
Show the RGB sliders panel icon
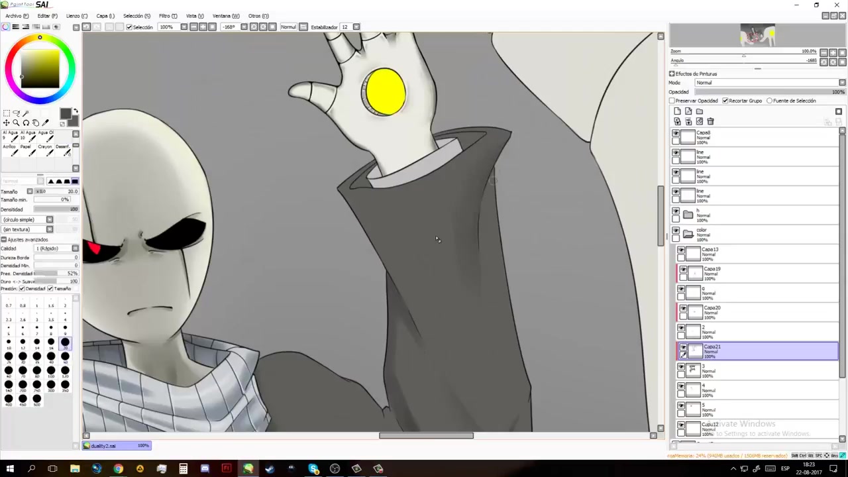pos(15,26)
